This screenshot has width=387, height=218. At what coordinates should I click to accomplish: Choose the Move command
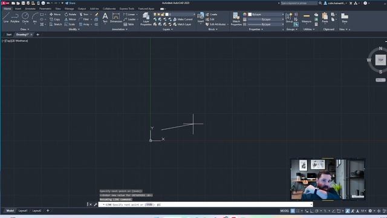point(55,15)
